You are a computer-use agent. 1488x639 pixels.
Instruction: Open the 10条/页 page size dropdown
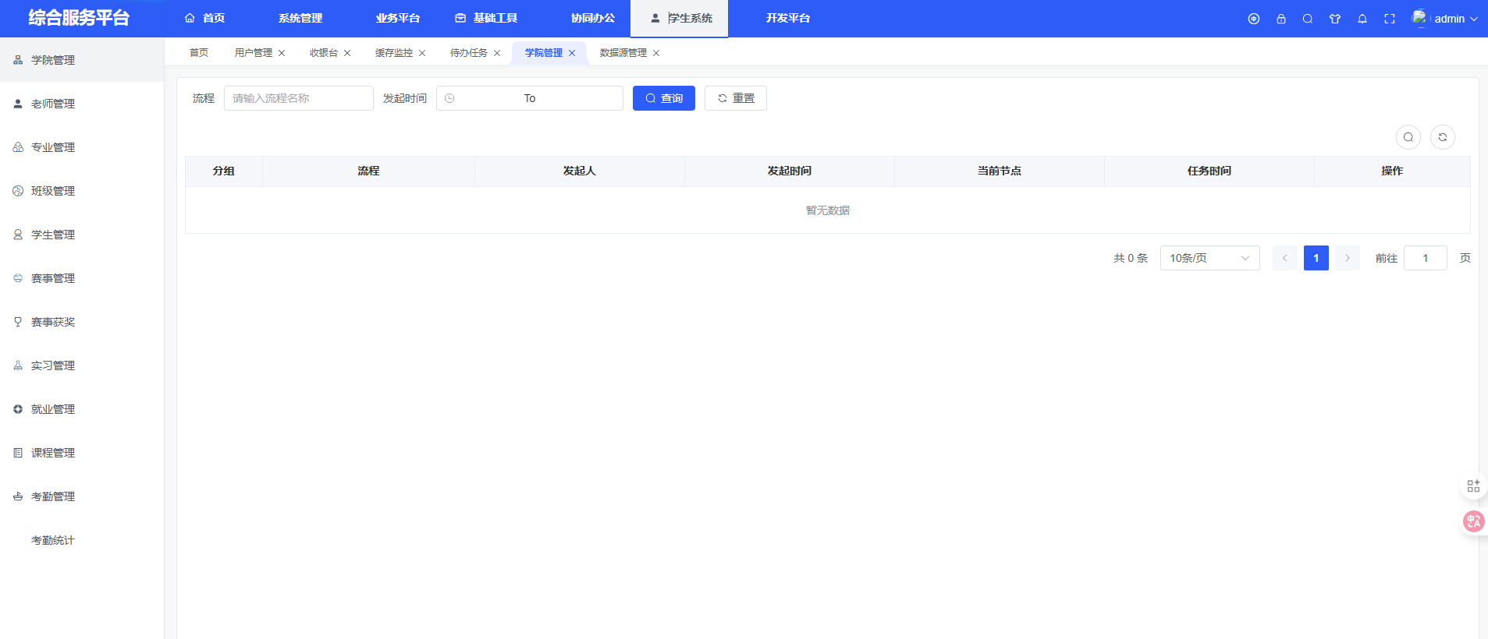(x=1209, y=258)
